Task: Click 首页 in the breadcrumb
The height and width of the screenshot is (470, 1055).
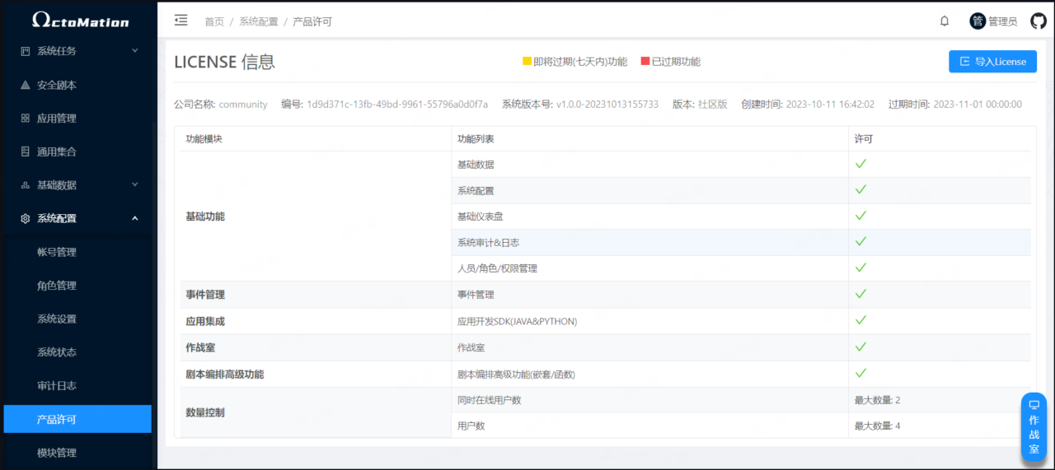Action: [x=214, y=21]
